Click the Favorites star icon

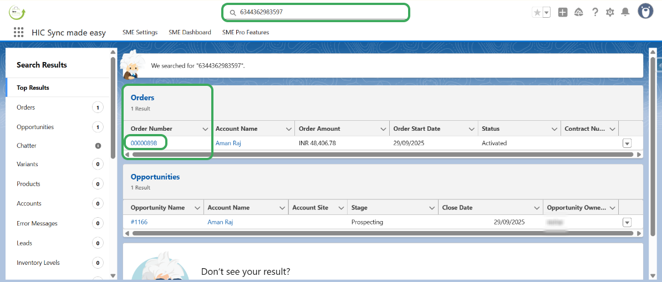pyautogui.click(x=537, y=13)
